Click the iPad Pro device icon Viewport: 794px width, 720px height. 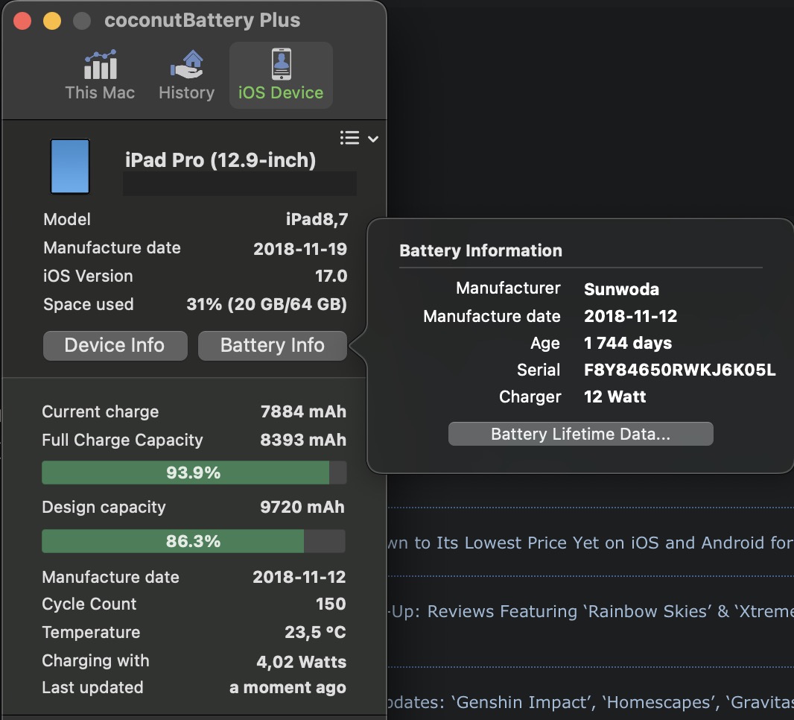(70, 166)
